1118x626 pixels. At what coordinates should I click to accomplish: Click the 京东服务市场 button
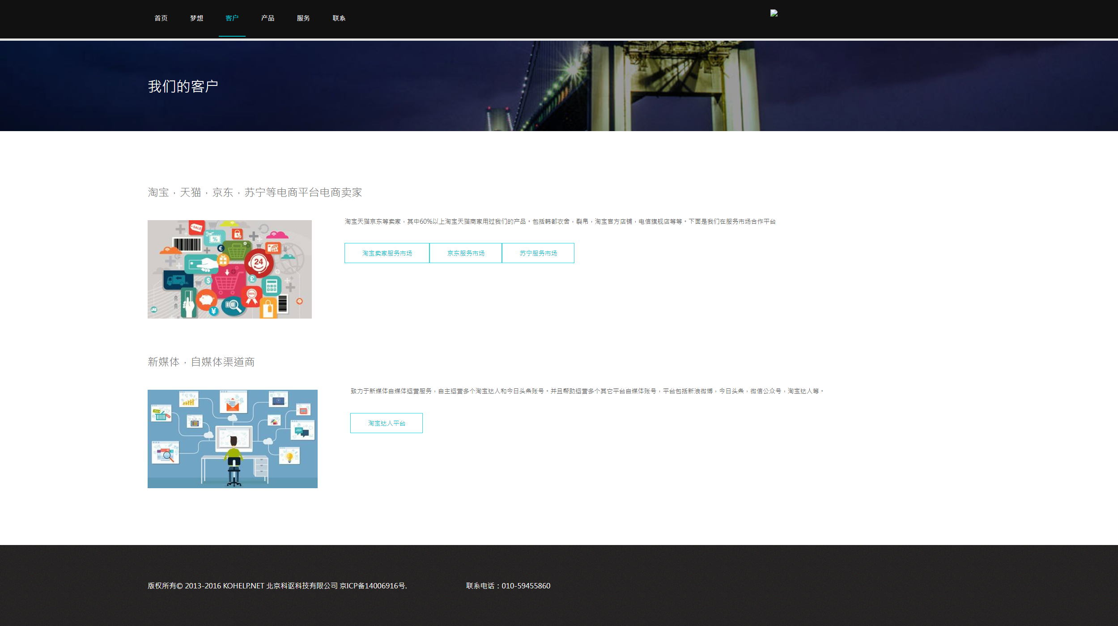click(x=465, y=253)
